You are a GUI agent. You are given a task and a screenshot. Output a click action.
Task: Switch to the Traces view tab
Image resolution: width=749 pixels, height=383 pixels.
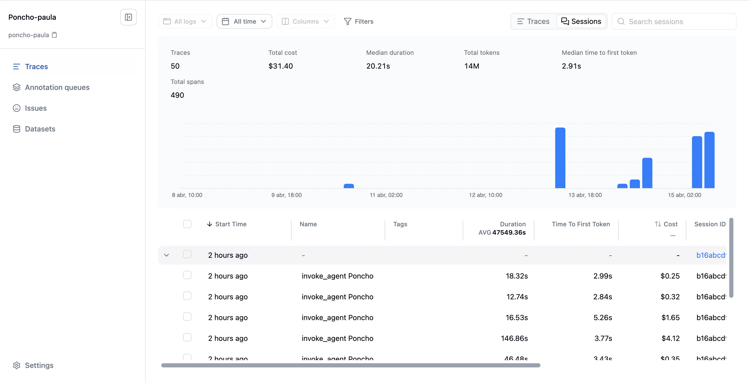point(533,22)
